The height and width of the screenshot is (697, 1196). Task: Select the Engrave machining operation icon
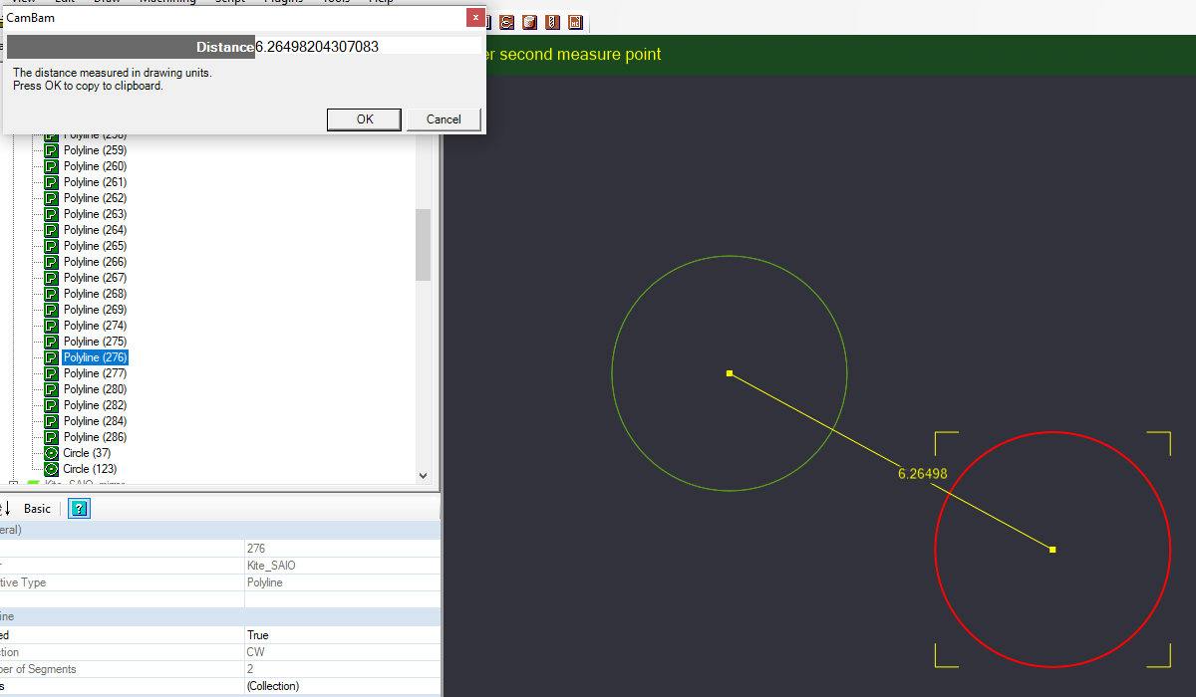pyautogui.click(x=506, y=22)
